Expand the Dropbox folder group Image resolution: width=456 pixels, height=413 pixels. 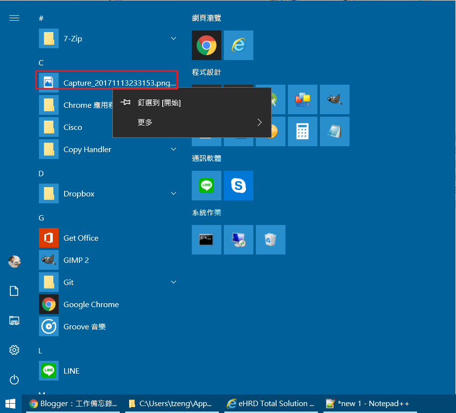click(x=173, y=194)
